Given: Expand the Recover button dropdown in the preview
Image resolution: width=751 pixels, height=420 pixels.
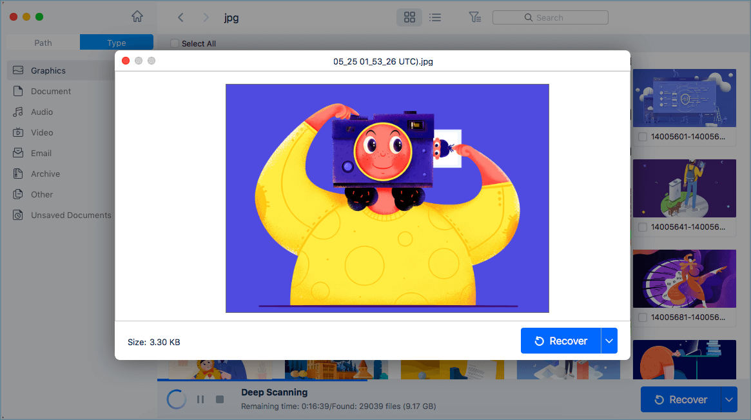Looking at the screenshot, I should point(610,341).
